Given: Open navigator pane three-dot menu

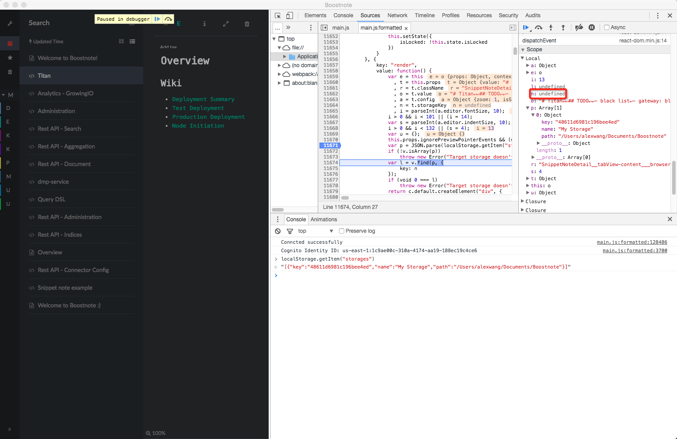Looking at the screenshot, I should (x=311, y=27).
